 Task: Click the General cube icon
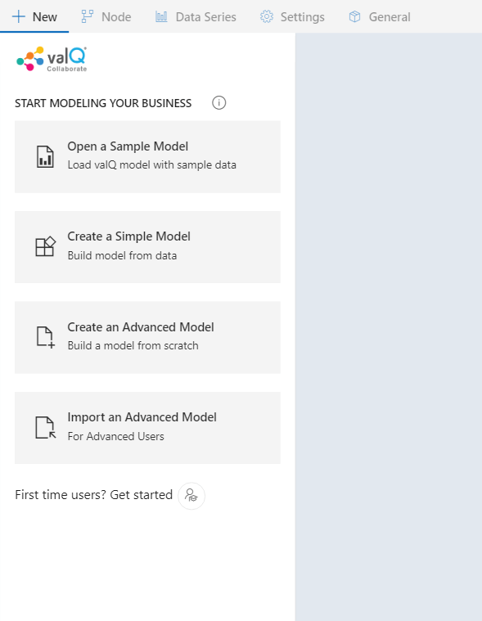click(355, 16)
